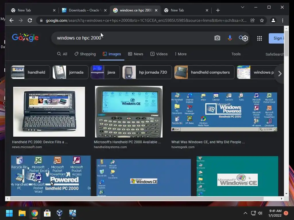Go back to the previous page
Image resolution: width=294 pixels, height=220 pixels.
pos(11,20)
